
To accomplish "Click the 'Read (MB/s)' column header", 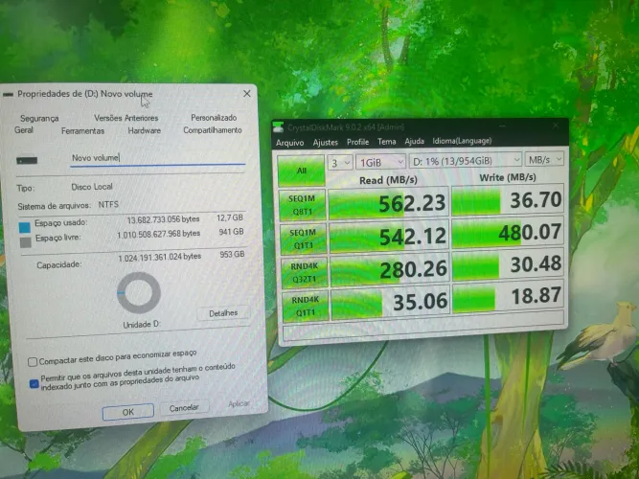I will [x=388, y=180].
